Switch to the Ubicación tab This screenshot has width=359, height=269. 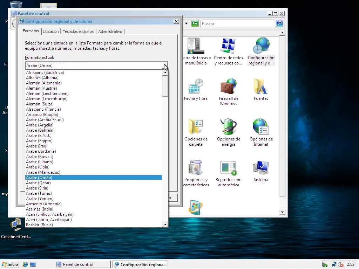[50, 32]
